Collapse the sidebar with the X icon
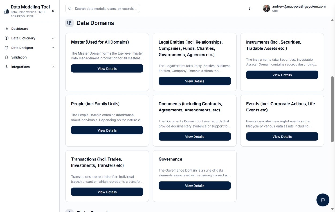The image size is (335, 212). coord(53,11)
